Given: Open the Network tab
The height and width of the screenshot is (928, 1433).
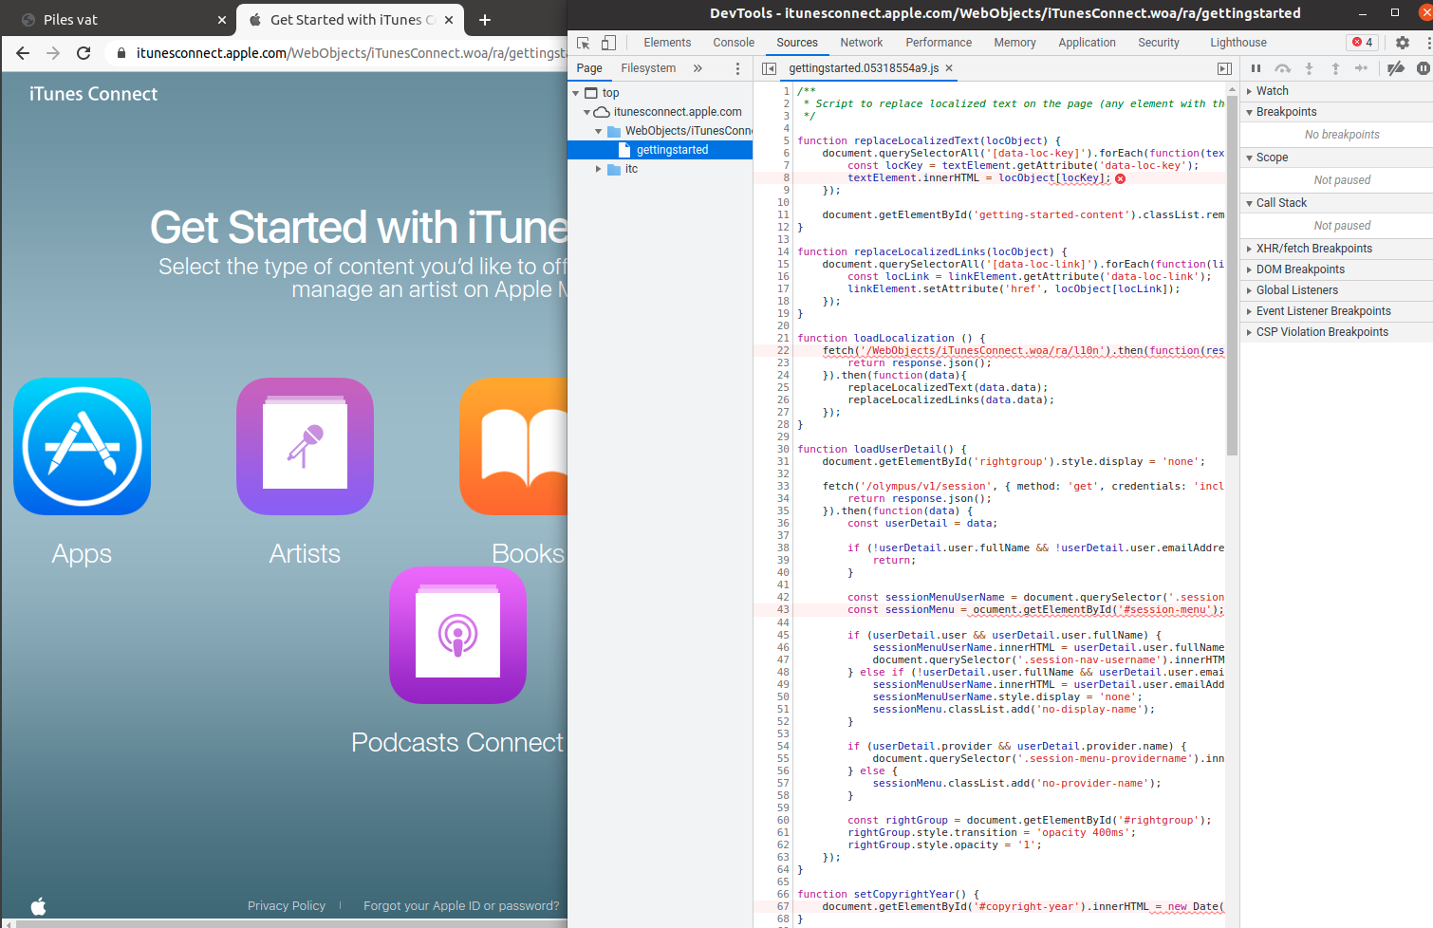Looking at the screenshot, I should click(x=861, y=43).
